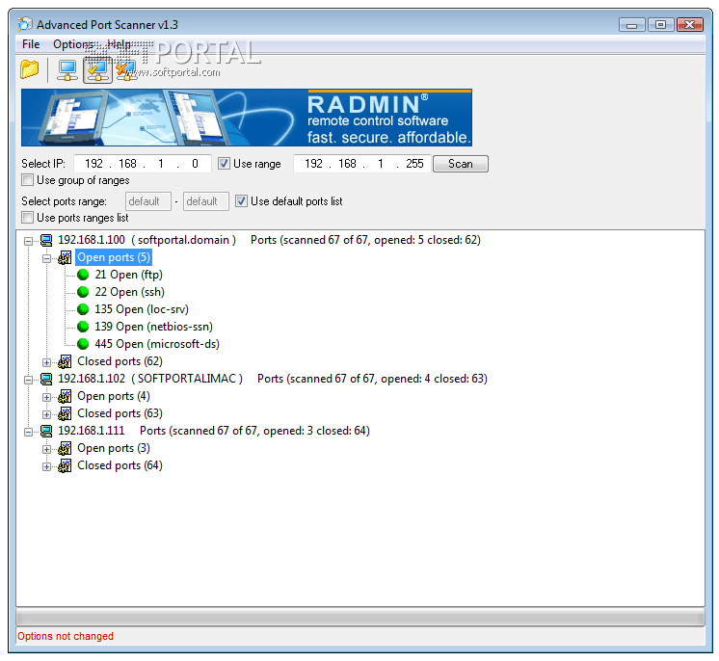Viewport: 719px width, 661px height.
Task: Expand the Open ports (3) node
Action: 47,449
